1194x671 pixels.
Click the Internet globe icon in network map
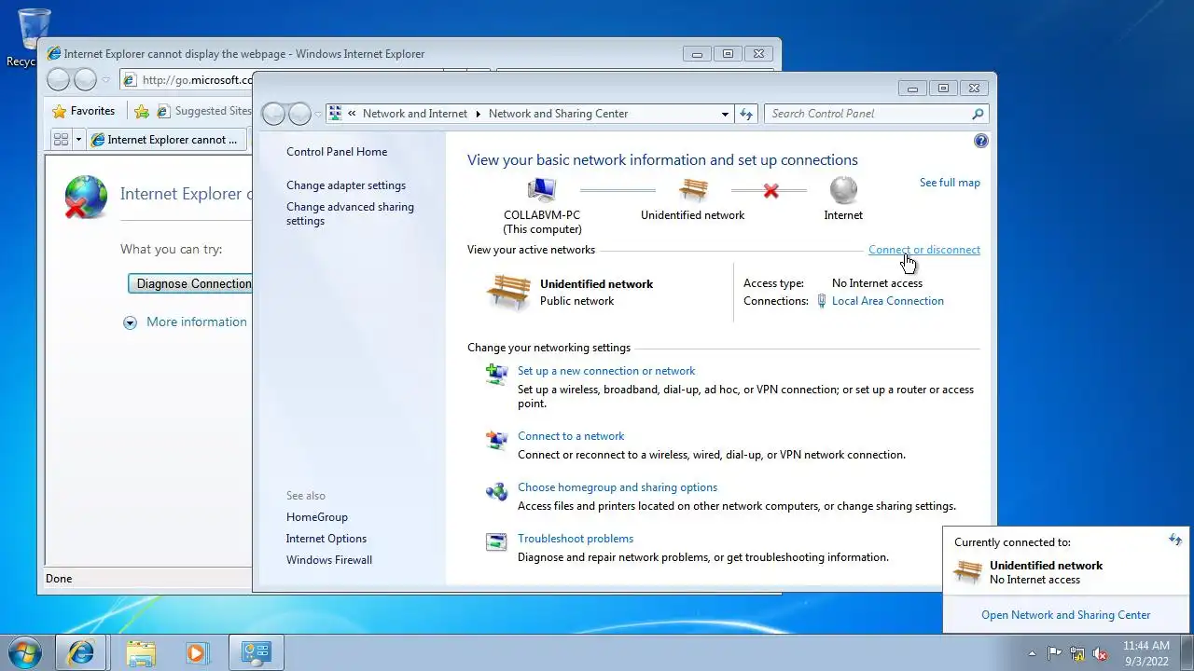coord(843,190)
